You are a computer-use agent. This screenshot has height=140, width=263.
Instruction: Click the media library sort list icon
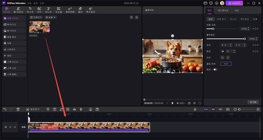tap(137, 17)
